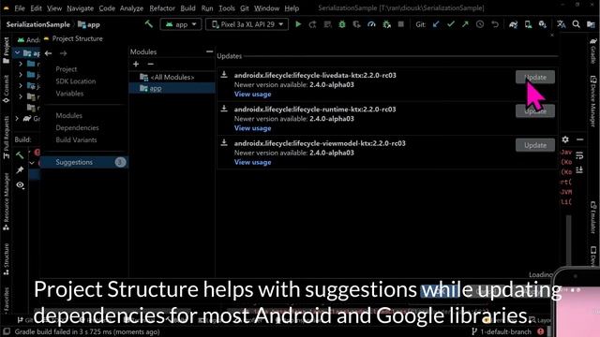This screenshot has width=600, height=337.
Task: Toggle the Build panel eye view icon
Action: tap(20, 185)
